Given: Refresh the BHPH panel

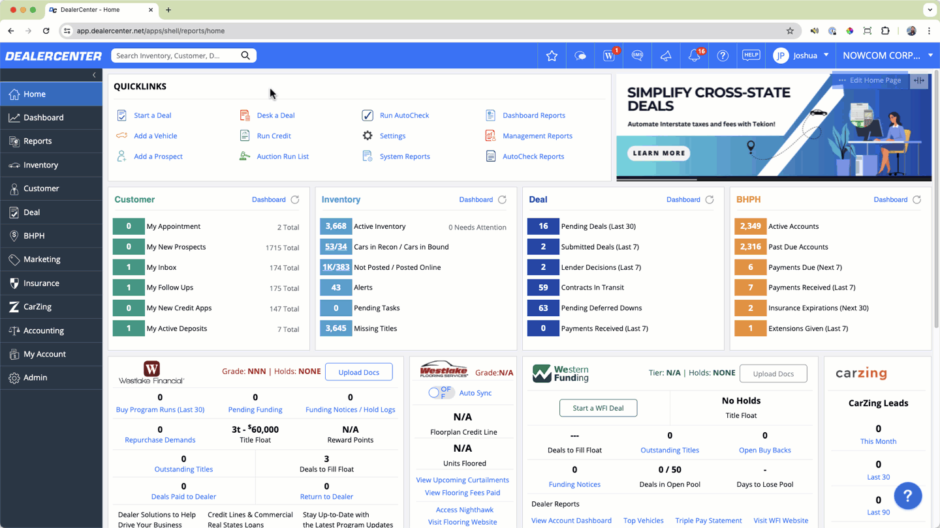Looking at the screenshot, I should pos(916,199).
